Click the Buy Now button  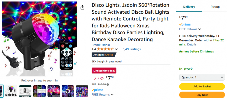tap(202, 95)
